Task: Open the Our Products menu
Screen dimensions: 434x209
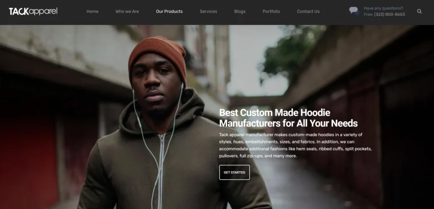Action: click(169, 11)
